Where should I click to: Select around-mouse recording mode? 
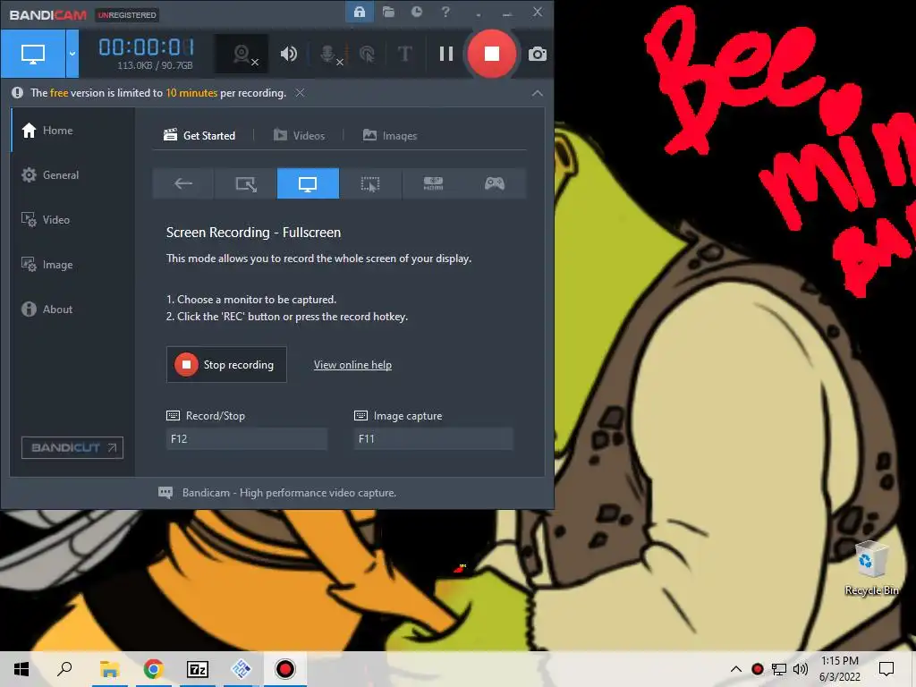coord(370,183)
